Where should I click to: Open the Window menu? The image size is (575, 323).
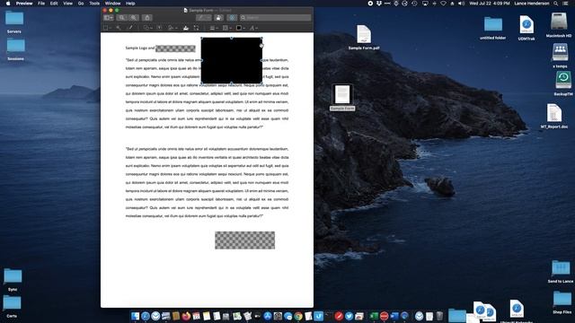pos(112,4)
